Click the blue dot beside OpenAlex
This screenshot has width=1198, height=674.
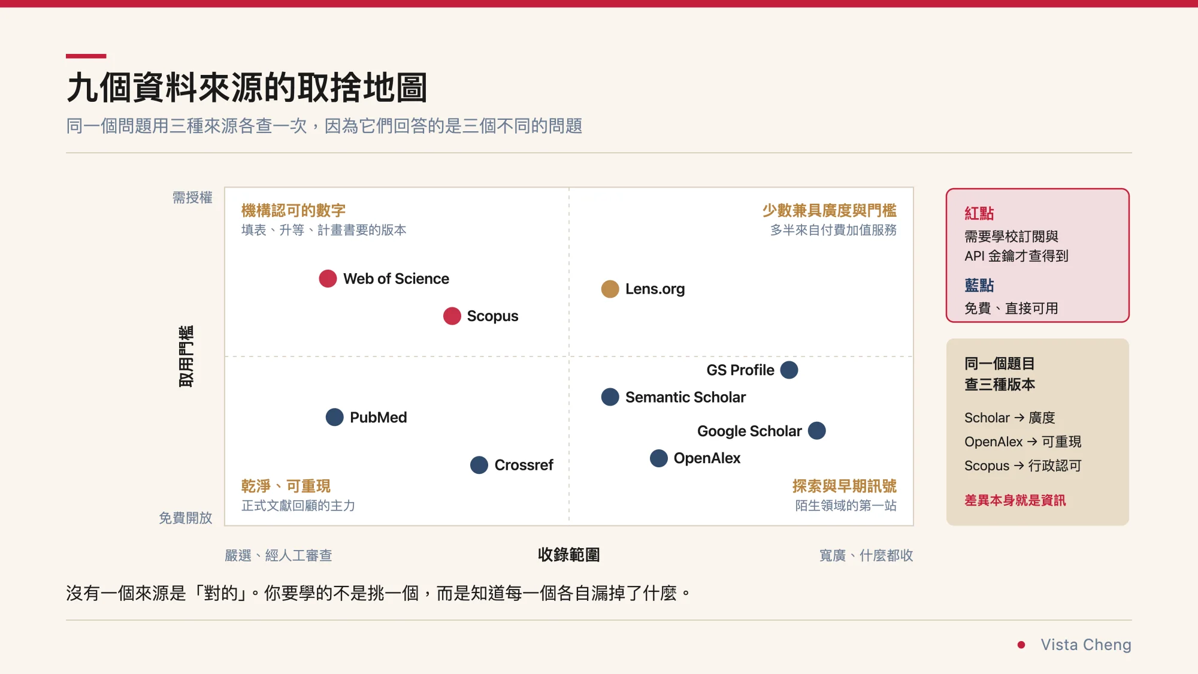click(x=658, y=458)
